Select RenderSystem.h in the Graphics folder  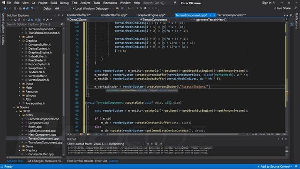tap(39, 64)
